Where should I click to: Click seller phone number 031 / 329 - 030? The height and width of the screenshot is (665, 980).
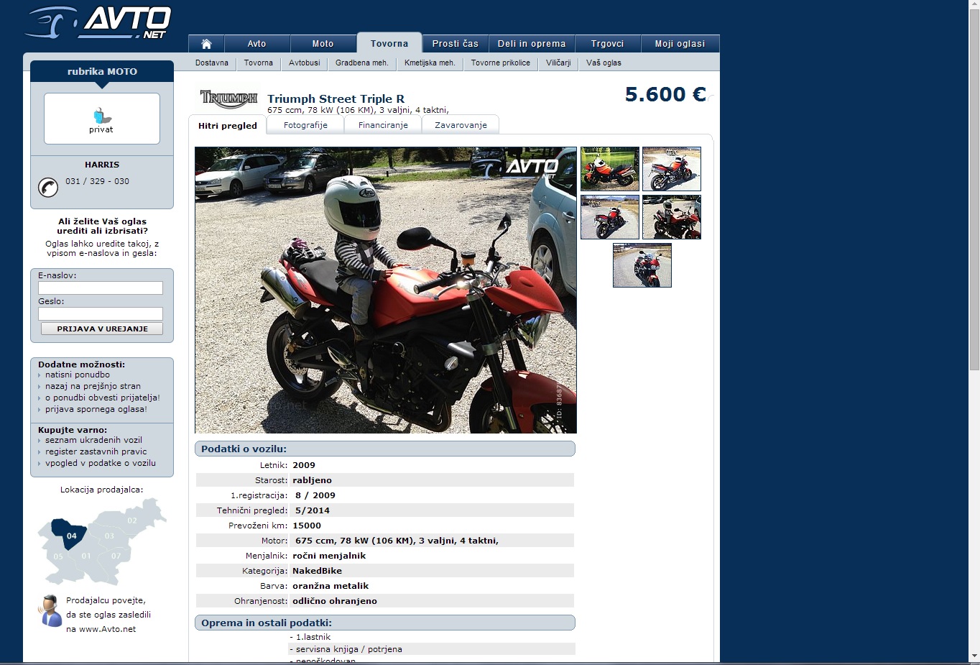(97, 181)
